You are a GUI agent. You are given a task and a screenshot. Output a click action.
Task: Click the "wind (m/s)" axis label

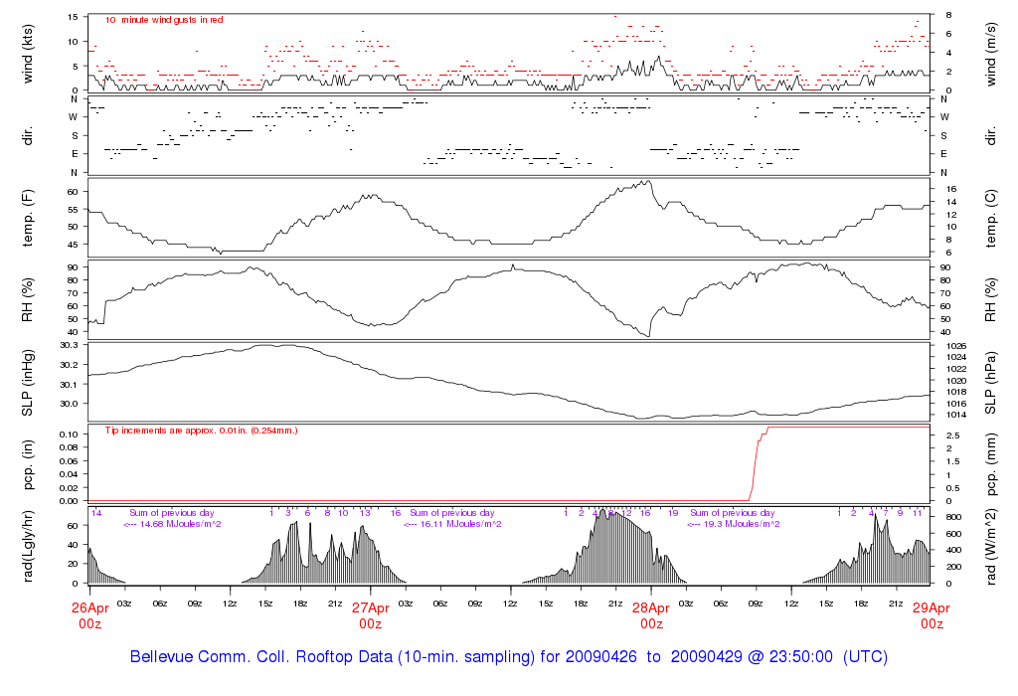tap(991, 54)
